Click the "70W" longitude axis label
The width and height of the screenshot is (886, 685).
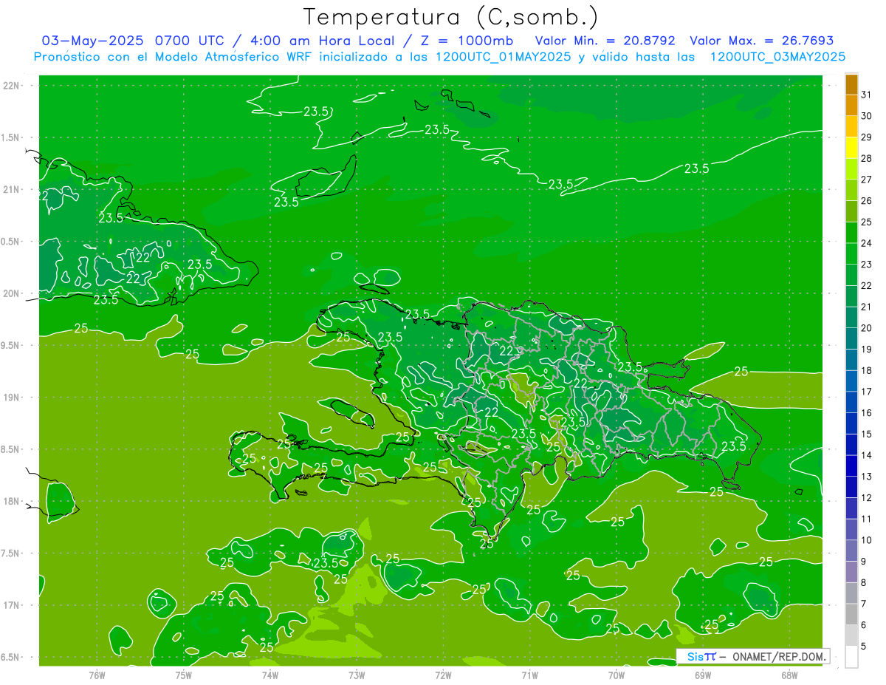tap(617, 675)
